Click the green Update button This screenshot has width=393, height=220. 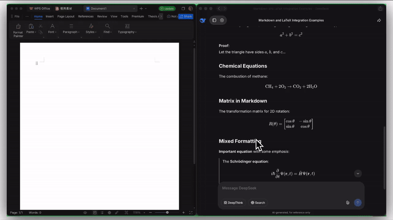tap(167, 8)
